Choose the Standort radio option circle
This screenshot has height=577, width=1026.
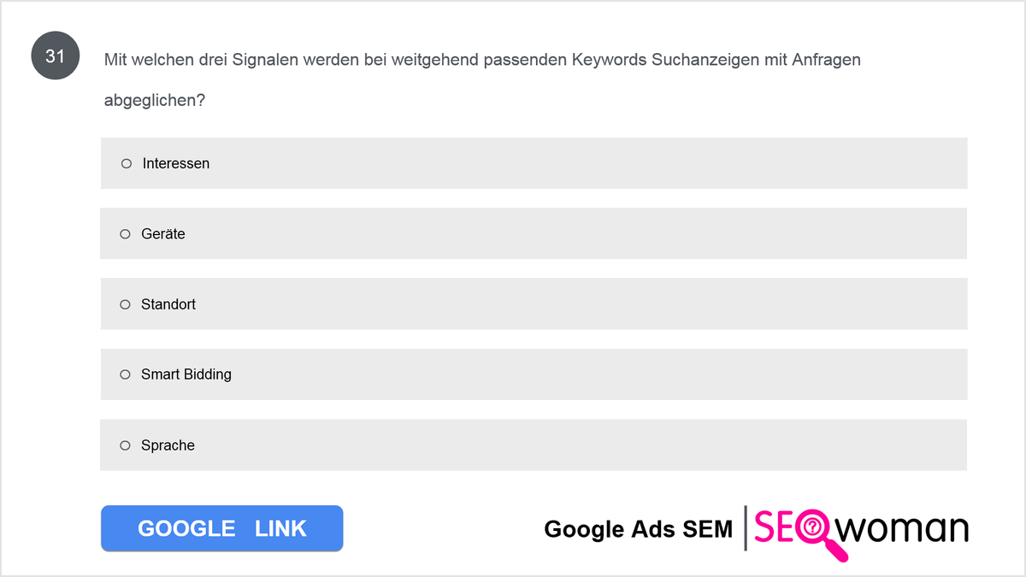pos(126,304)
